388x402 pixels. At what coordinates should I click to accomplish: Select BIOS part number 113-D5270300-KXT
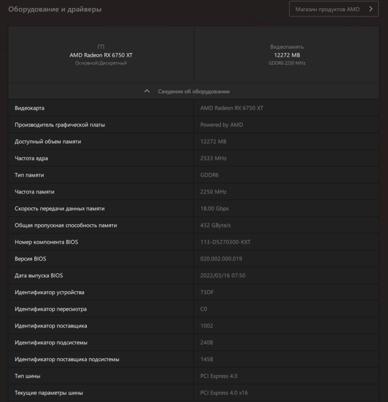pos(225,242)
